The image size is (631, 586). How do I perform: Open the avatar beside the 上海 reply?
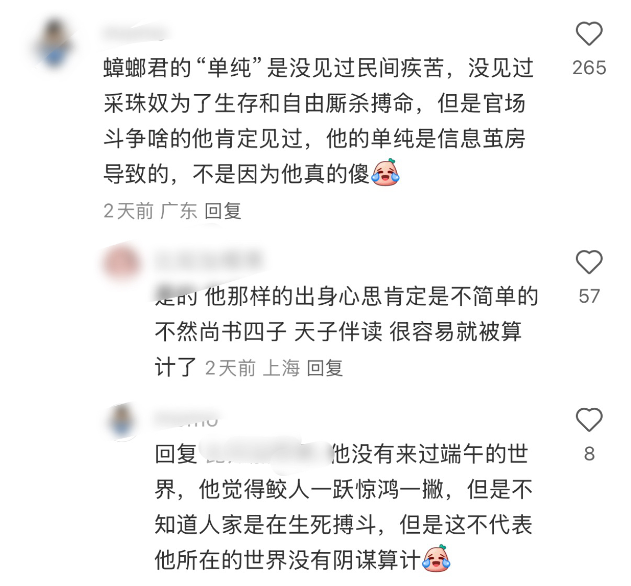click(x=122, y=262)
